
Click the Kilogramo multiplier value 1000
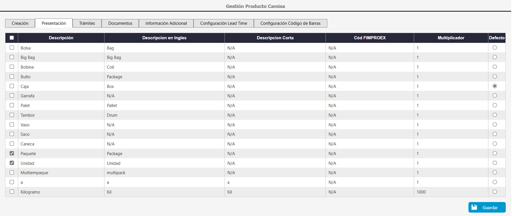click(421, 192)
